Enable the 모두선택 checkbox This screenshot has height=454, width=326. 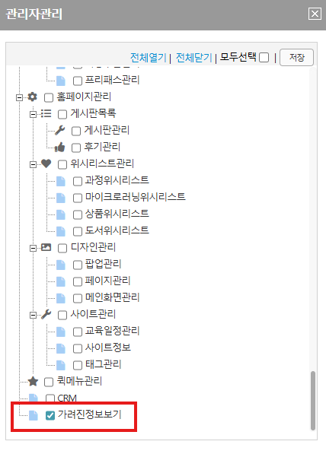pyautogui.click(x=264, y=57)
